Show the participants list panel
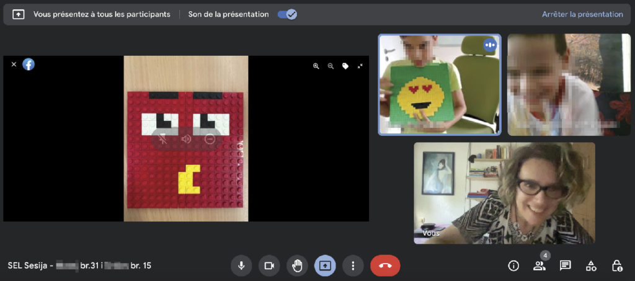The image size is (635, 281). click(539, 265)
